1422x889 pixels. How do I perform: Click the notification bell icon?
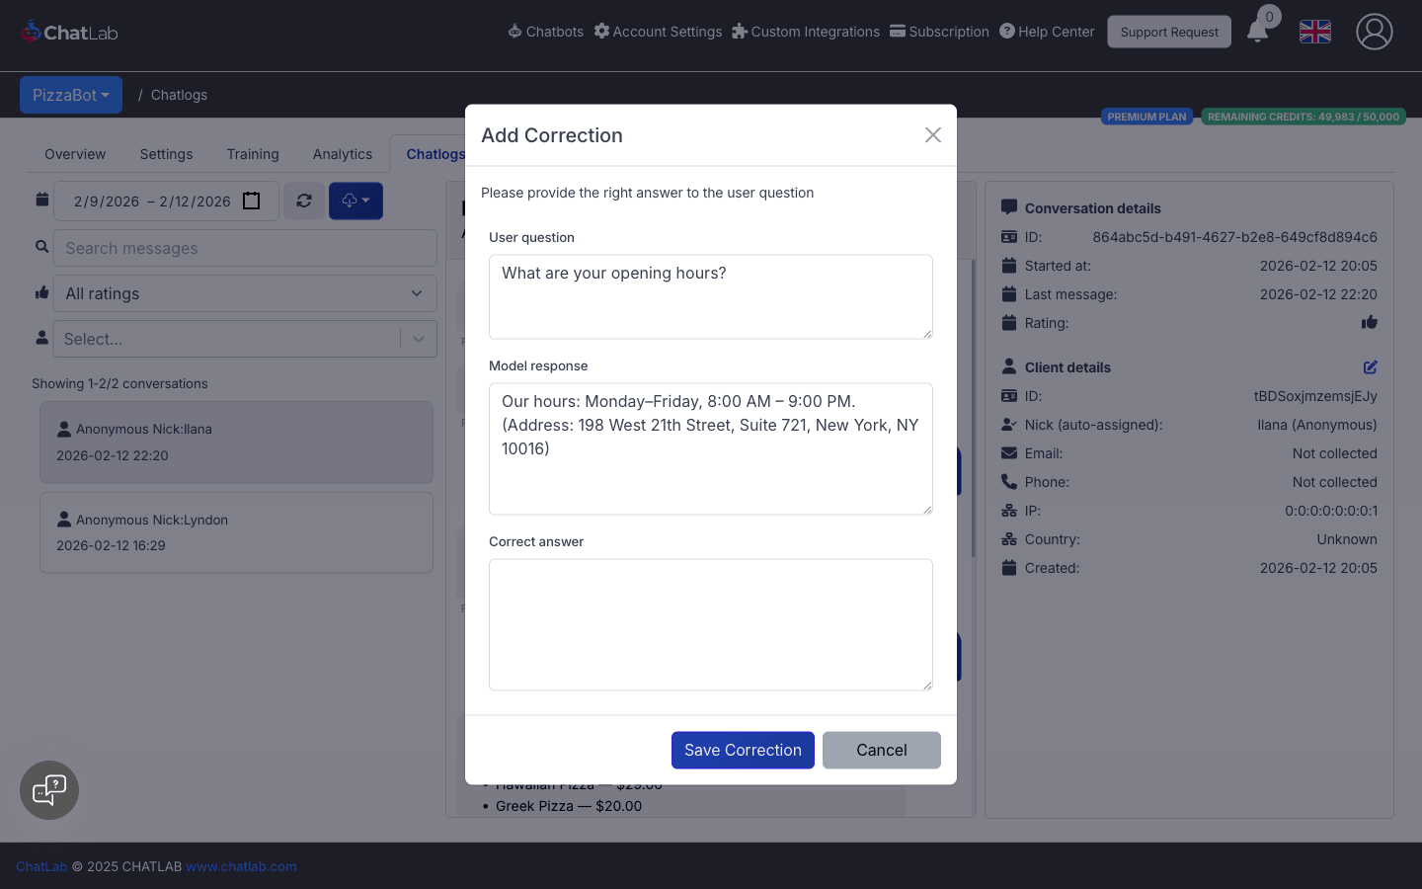click(x=1257, y=32)
